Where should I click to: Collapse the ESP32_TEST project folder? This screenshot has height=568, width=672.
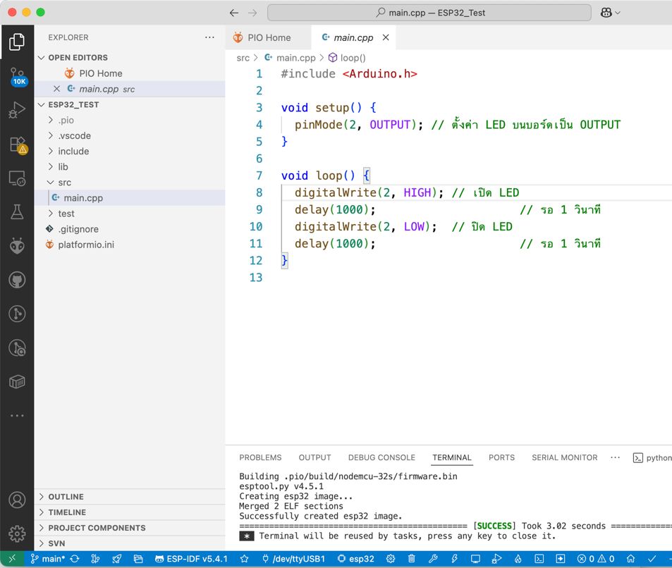click(x=41, y=104)
